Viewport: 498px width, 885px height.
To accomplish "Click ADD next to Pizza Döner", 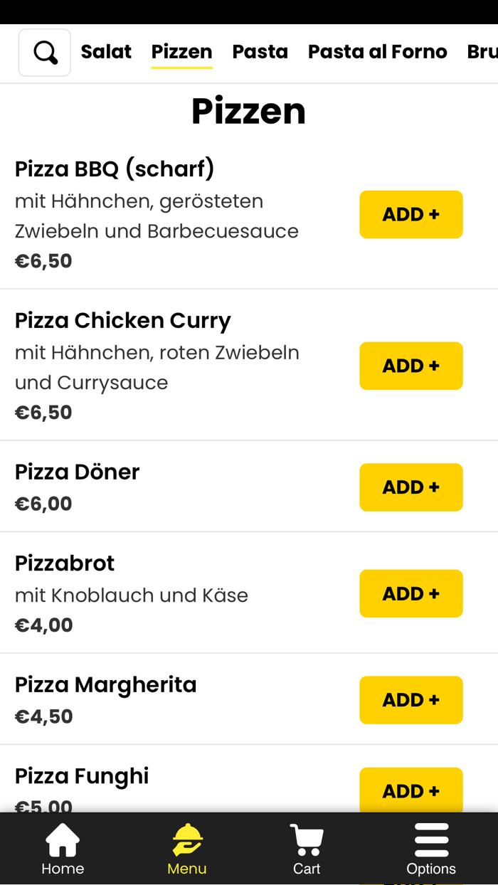I will pyautogui.click(x=411, y=487).
